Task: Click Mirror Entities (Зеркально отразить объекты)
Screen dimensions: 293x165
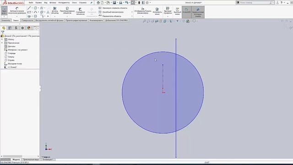Action: [113, 8]
